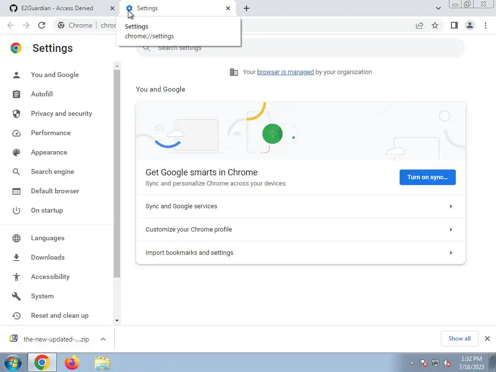Click the sidebar scrollbar down arrow
The width and height of the screenshot is (496, 372).
pyautogui.click(x=117, y=321)
